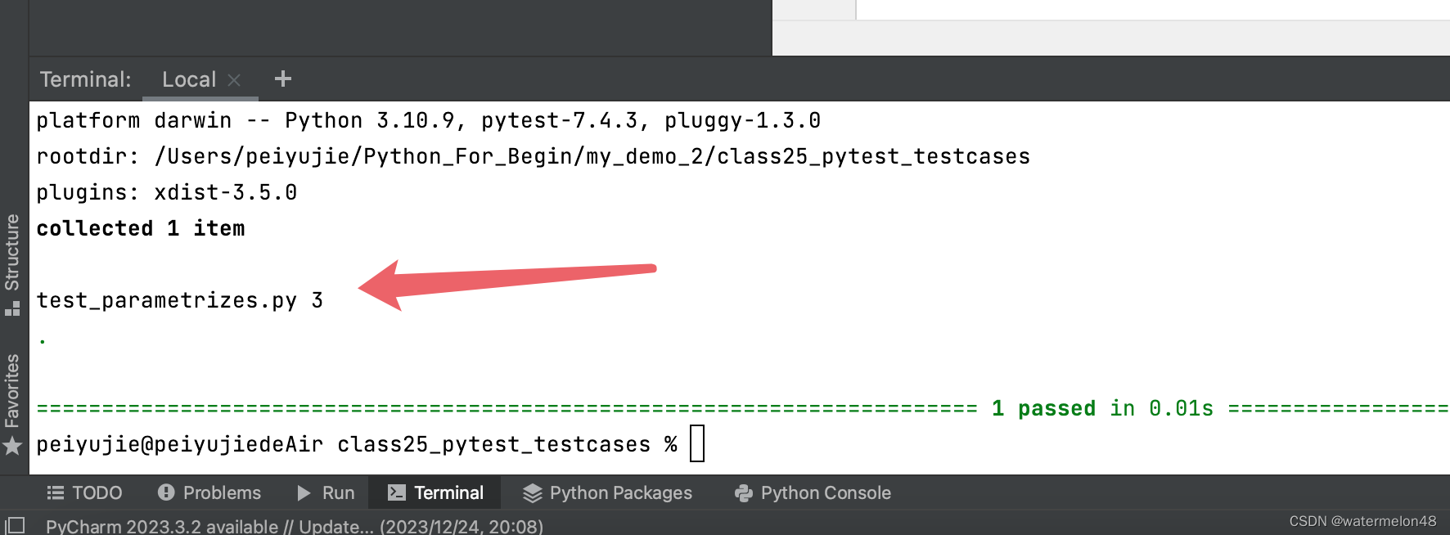This screenshot has width=1450, height=535.
Task: Click the Problems warning icon
Action: (x=166, y=492)
